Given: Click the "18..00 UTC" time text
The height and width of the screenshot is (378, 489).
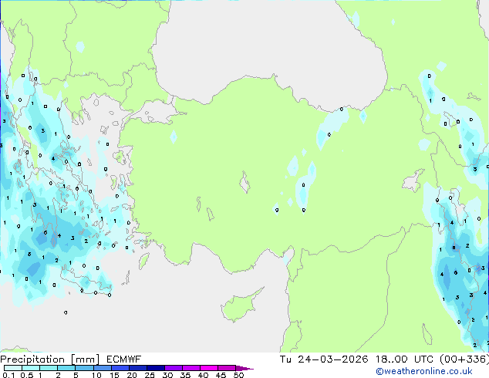Looking at the screenshot, I should click(404, 359).
